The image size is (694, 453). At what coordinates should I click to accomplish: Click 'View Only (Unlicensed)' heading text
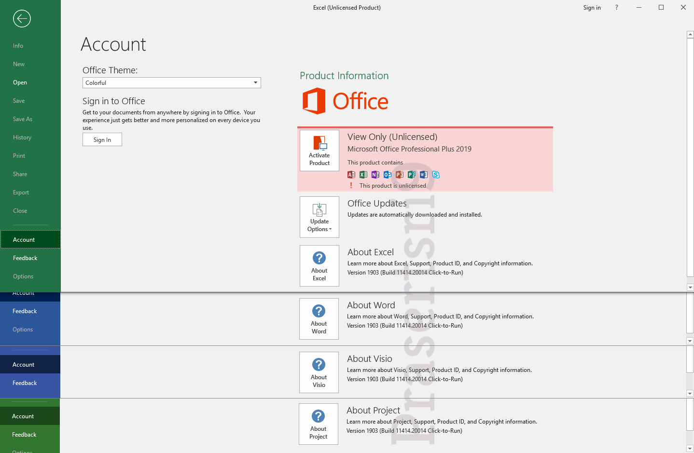point(392,137)
